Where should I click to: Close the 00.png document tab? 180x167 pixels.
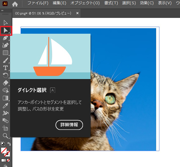(x=77, y=13)
